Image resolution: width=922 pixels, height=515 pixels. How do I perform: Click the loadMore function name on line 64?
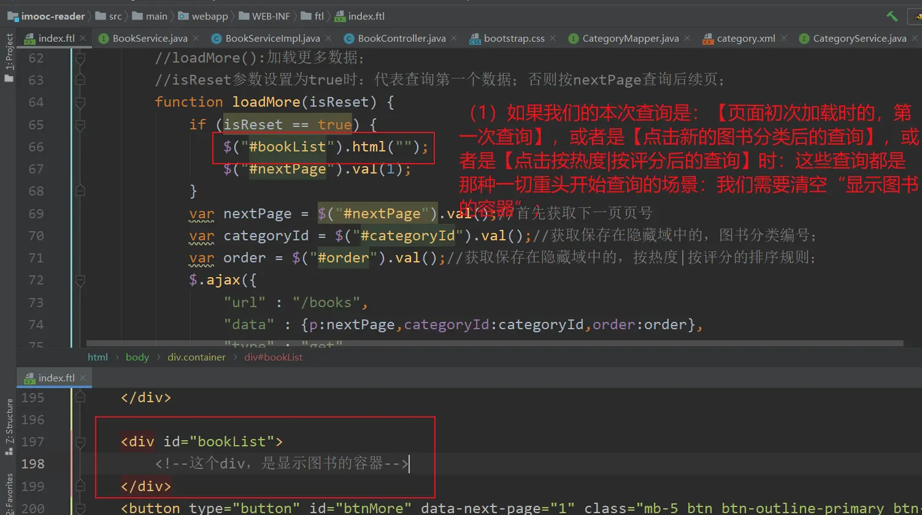pyautogui.click(x=266, y=102)
